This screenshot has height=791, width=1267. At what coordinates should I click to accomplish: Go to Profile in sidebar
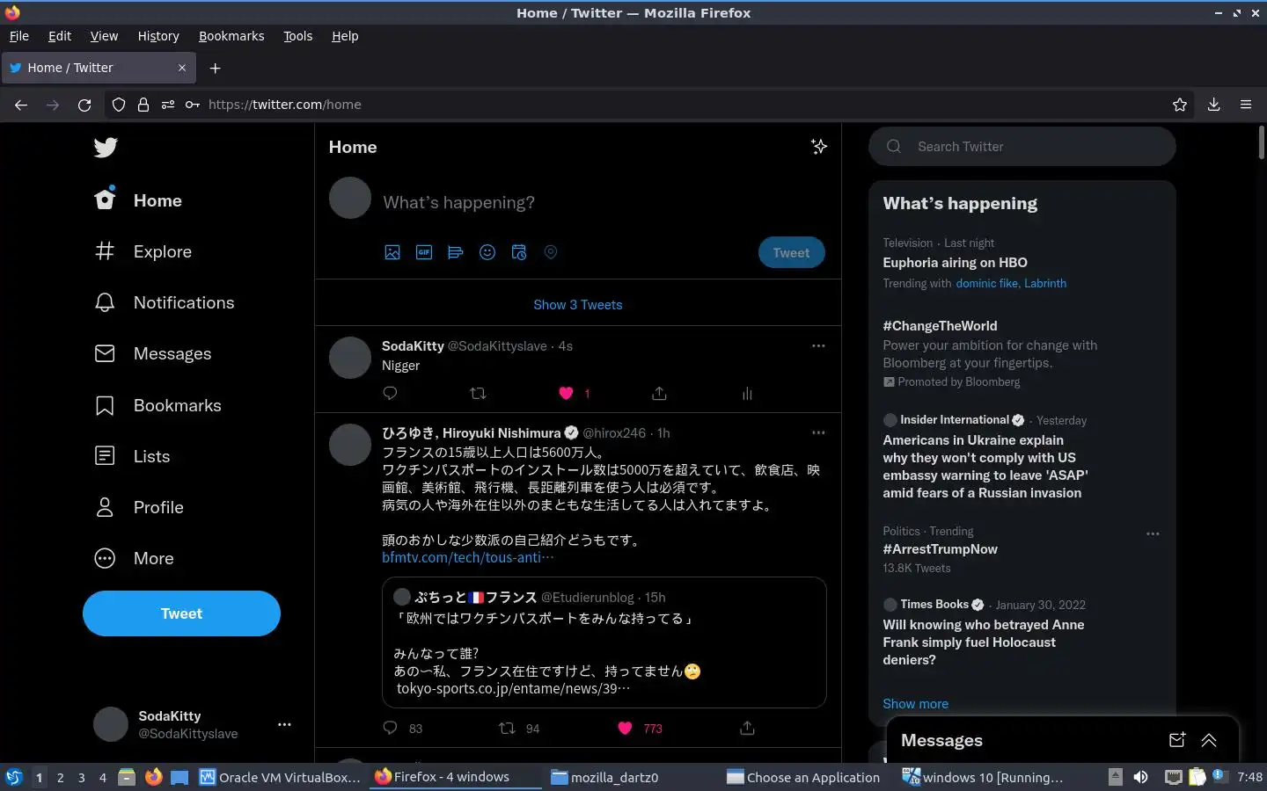(139, 507)
